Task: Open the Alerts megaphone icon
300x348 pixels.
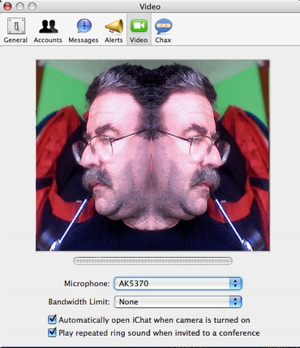Action: pyautogui.click(x=114, y=26)
